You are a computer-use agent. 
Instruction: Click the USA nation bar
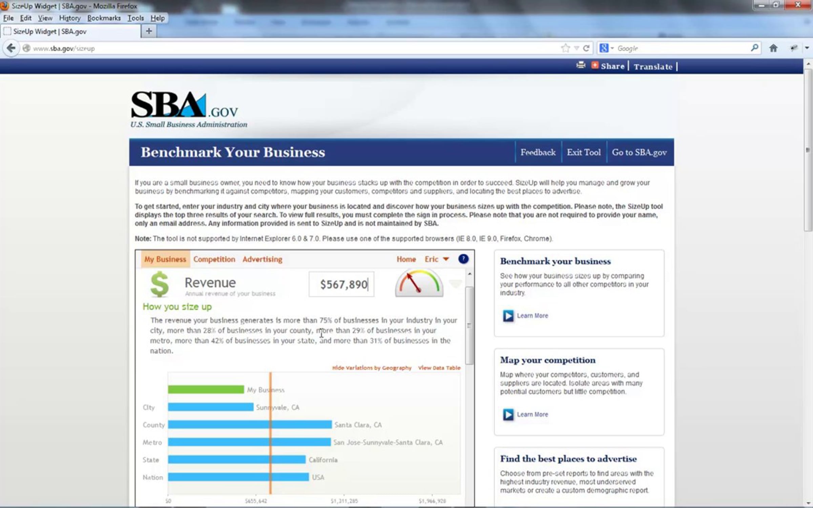238,477
